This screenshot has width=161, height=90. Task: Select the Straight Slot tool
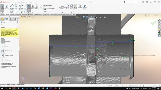(12, 12)
